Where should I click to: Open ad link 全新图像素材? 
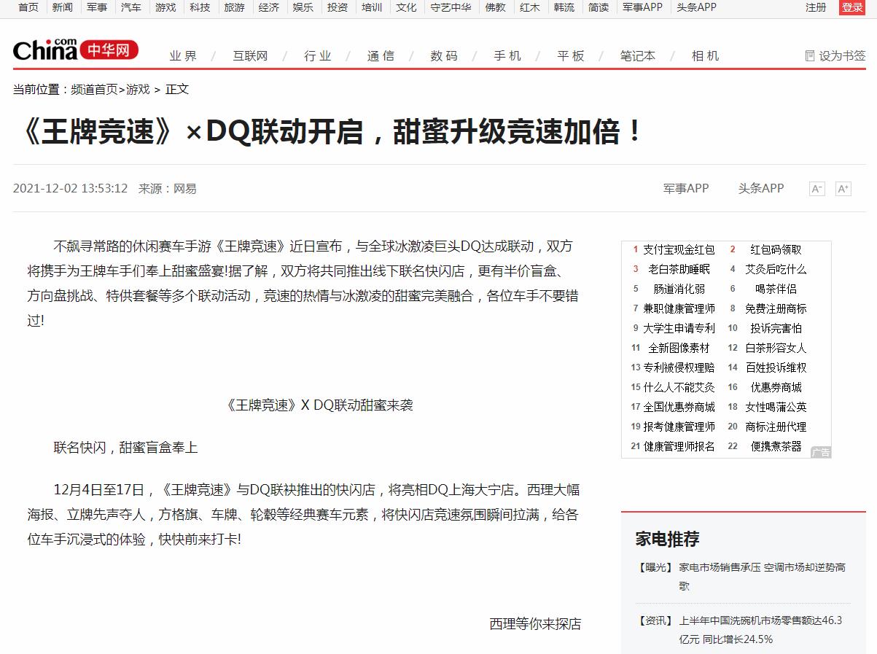[x=679, y=348]
